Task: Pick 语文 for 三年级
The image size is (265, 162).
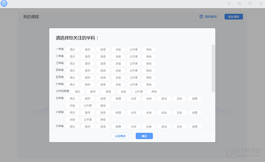Action: pos(72,64)
